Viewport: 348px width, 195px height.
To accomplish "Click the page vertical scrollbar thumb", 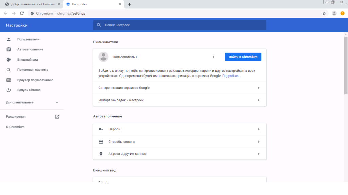I will [x=346, y=65].
